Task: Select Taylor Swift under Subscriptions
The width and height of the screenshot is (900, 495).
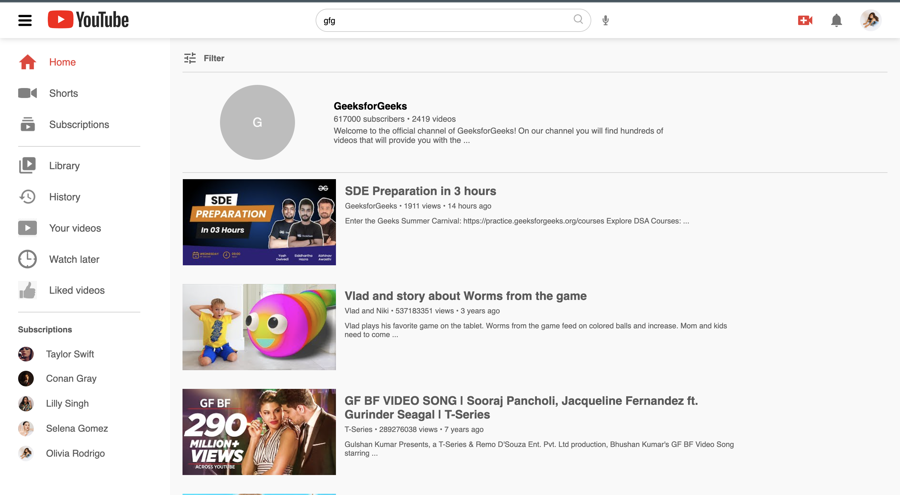Action: click(x=70, y=354)
